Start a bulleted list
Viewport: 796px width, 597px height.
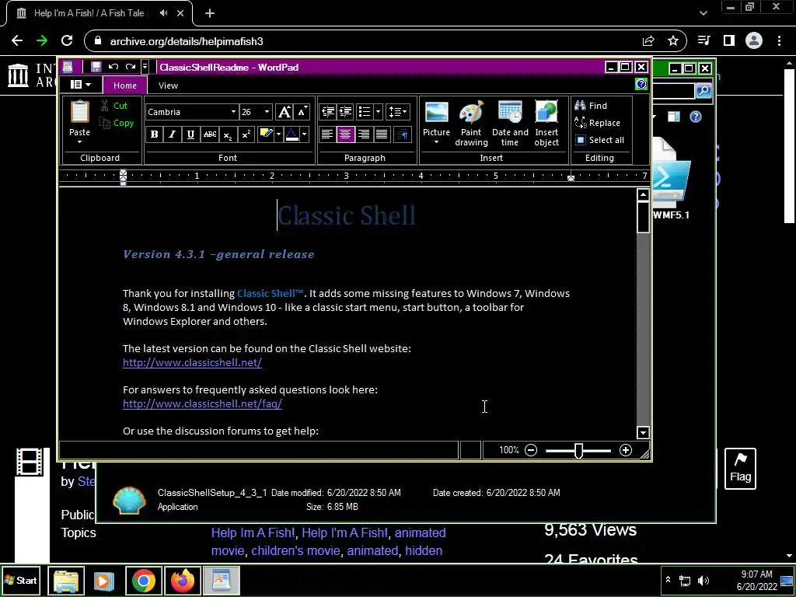[x=364, y=112]
